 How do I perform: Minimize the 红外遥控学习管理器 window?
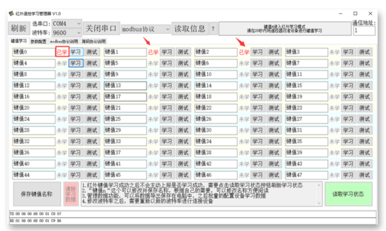point(340,13)
